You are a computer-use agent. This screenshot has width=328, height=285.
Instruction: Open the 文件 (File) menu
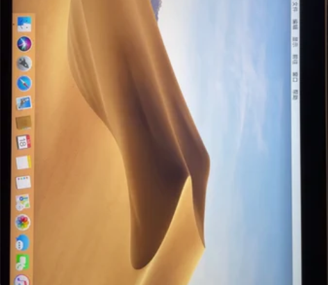[295, 6]
